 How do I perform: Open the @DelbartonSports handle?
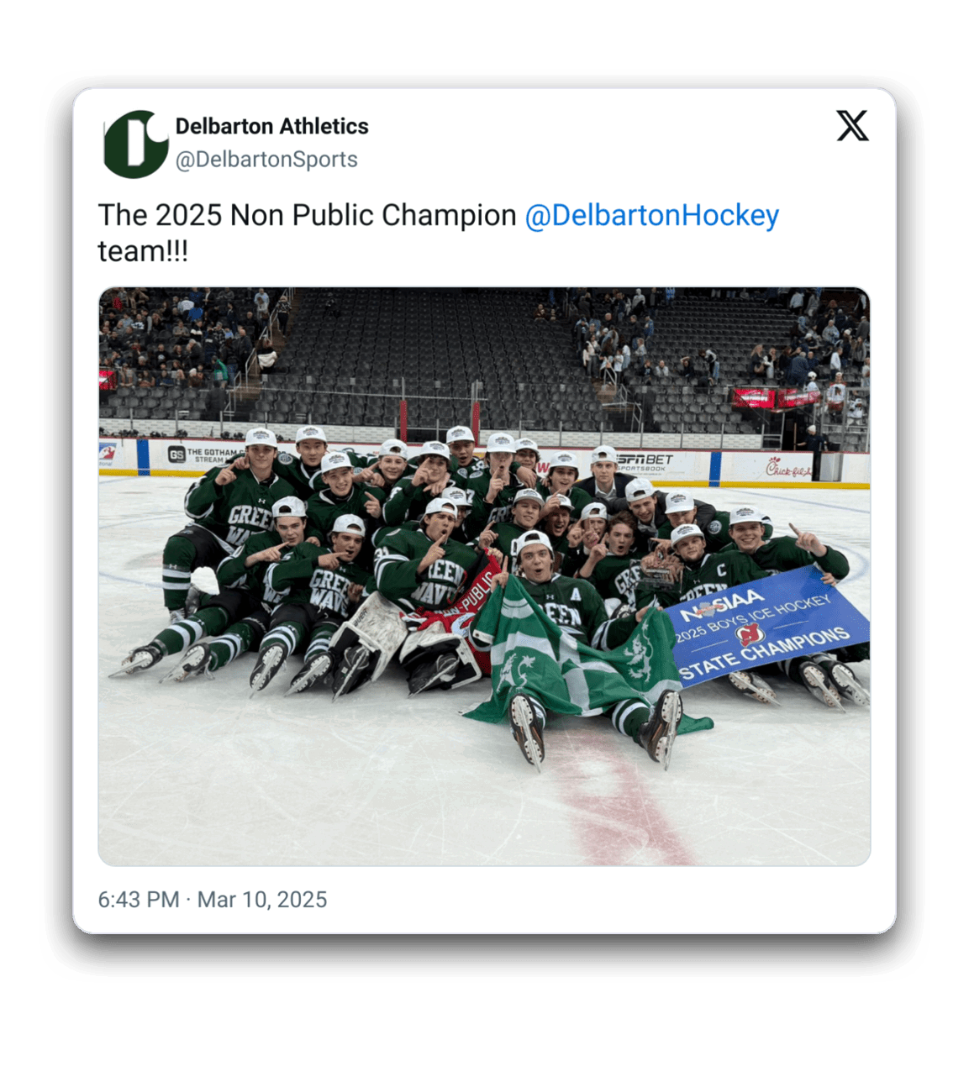tap(266, 160)
